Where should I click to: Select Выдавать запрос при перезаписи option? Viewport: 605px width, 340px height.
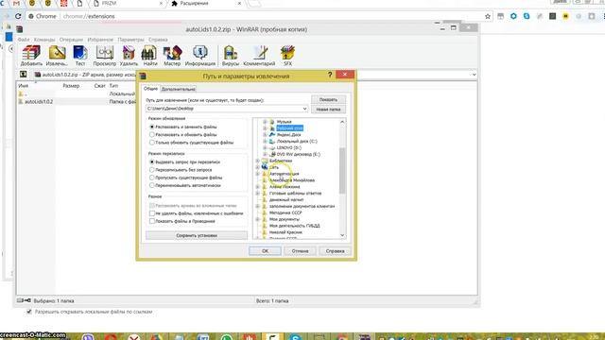(x=152, y=161)
